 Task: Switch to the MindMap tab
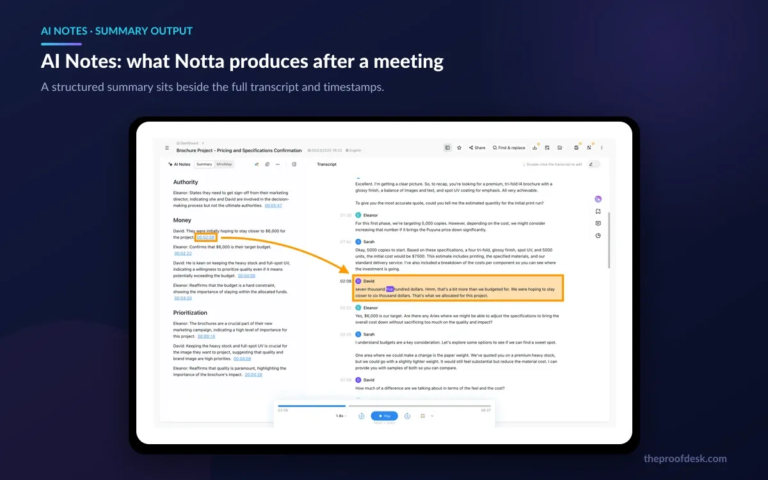click(224, 164)
